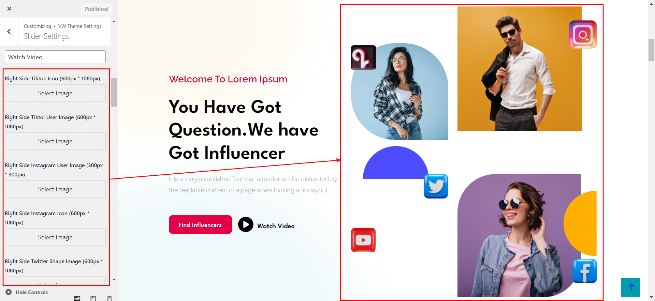655x301 pixels.
Task: Click the sidebar scrollbar up arrow
Action: point(114,21)
